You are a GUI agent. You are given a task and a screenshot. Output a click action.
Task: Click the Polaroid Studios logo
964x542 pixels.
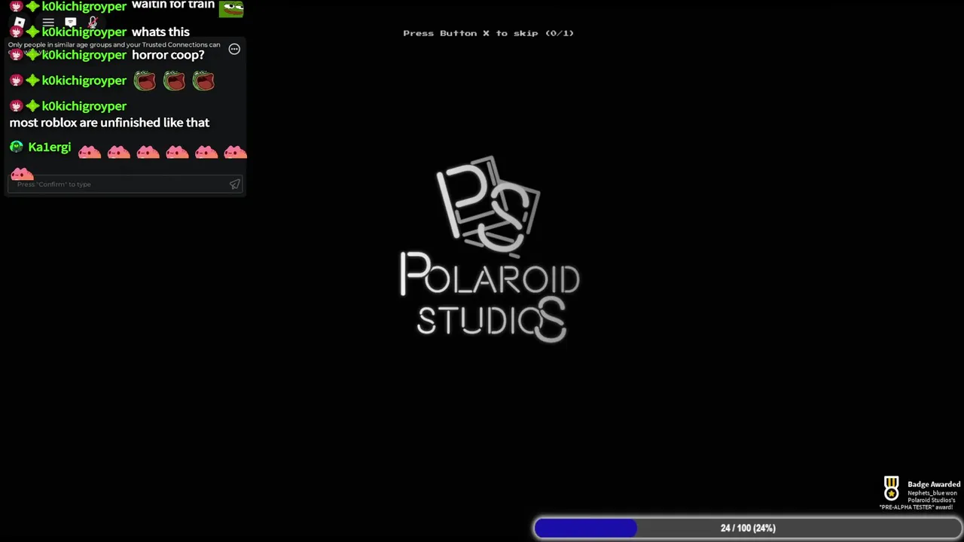(490, 249)
